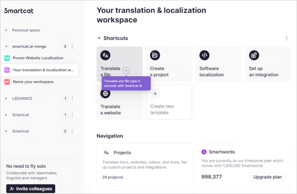The height and width of the screenshot is (194, 297).
Task: Click the Translate a website shortcut label
Action: (110, 109)
